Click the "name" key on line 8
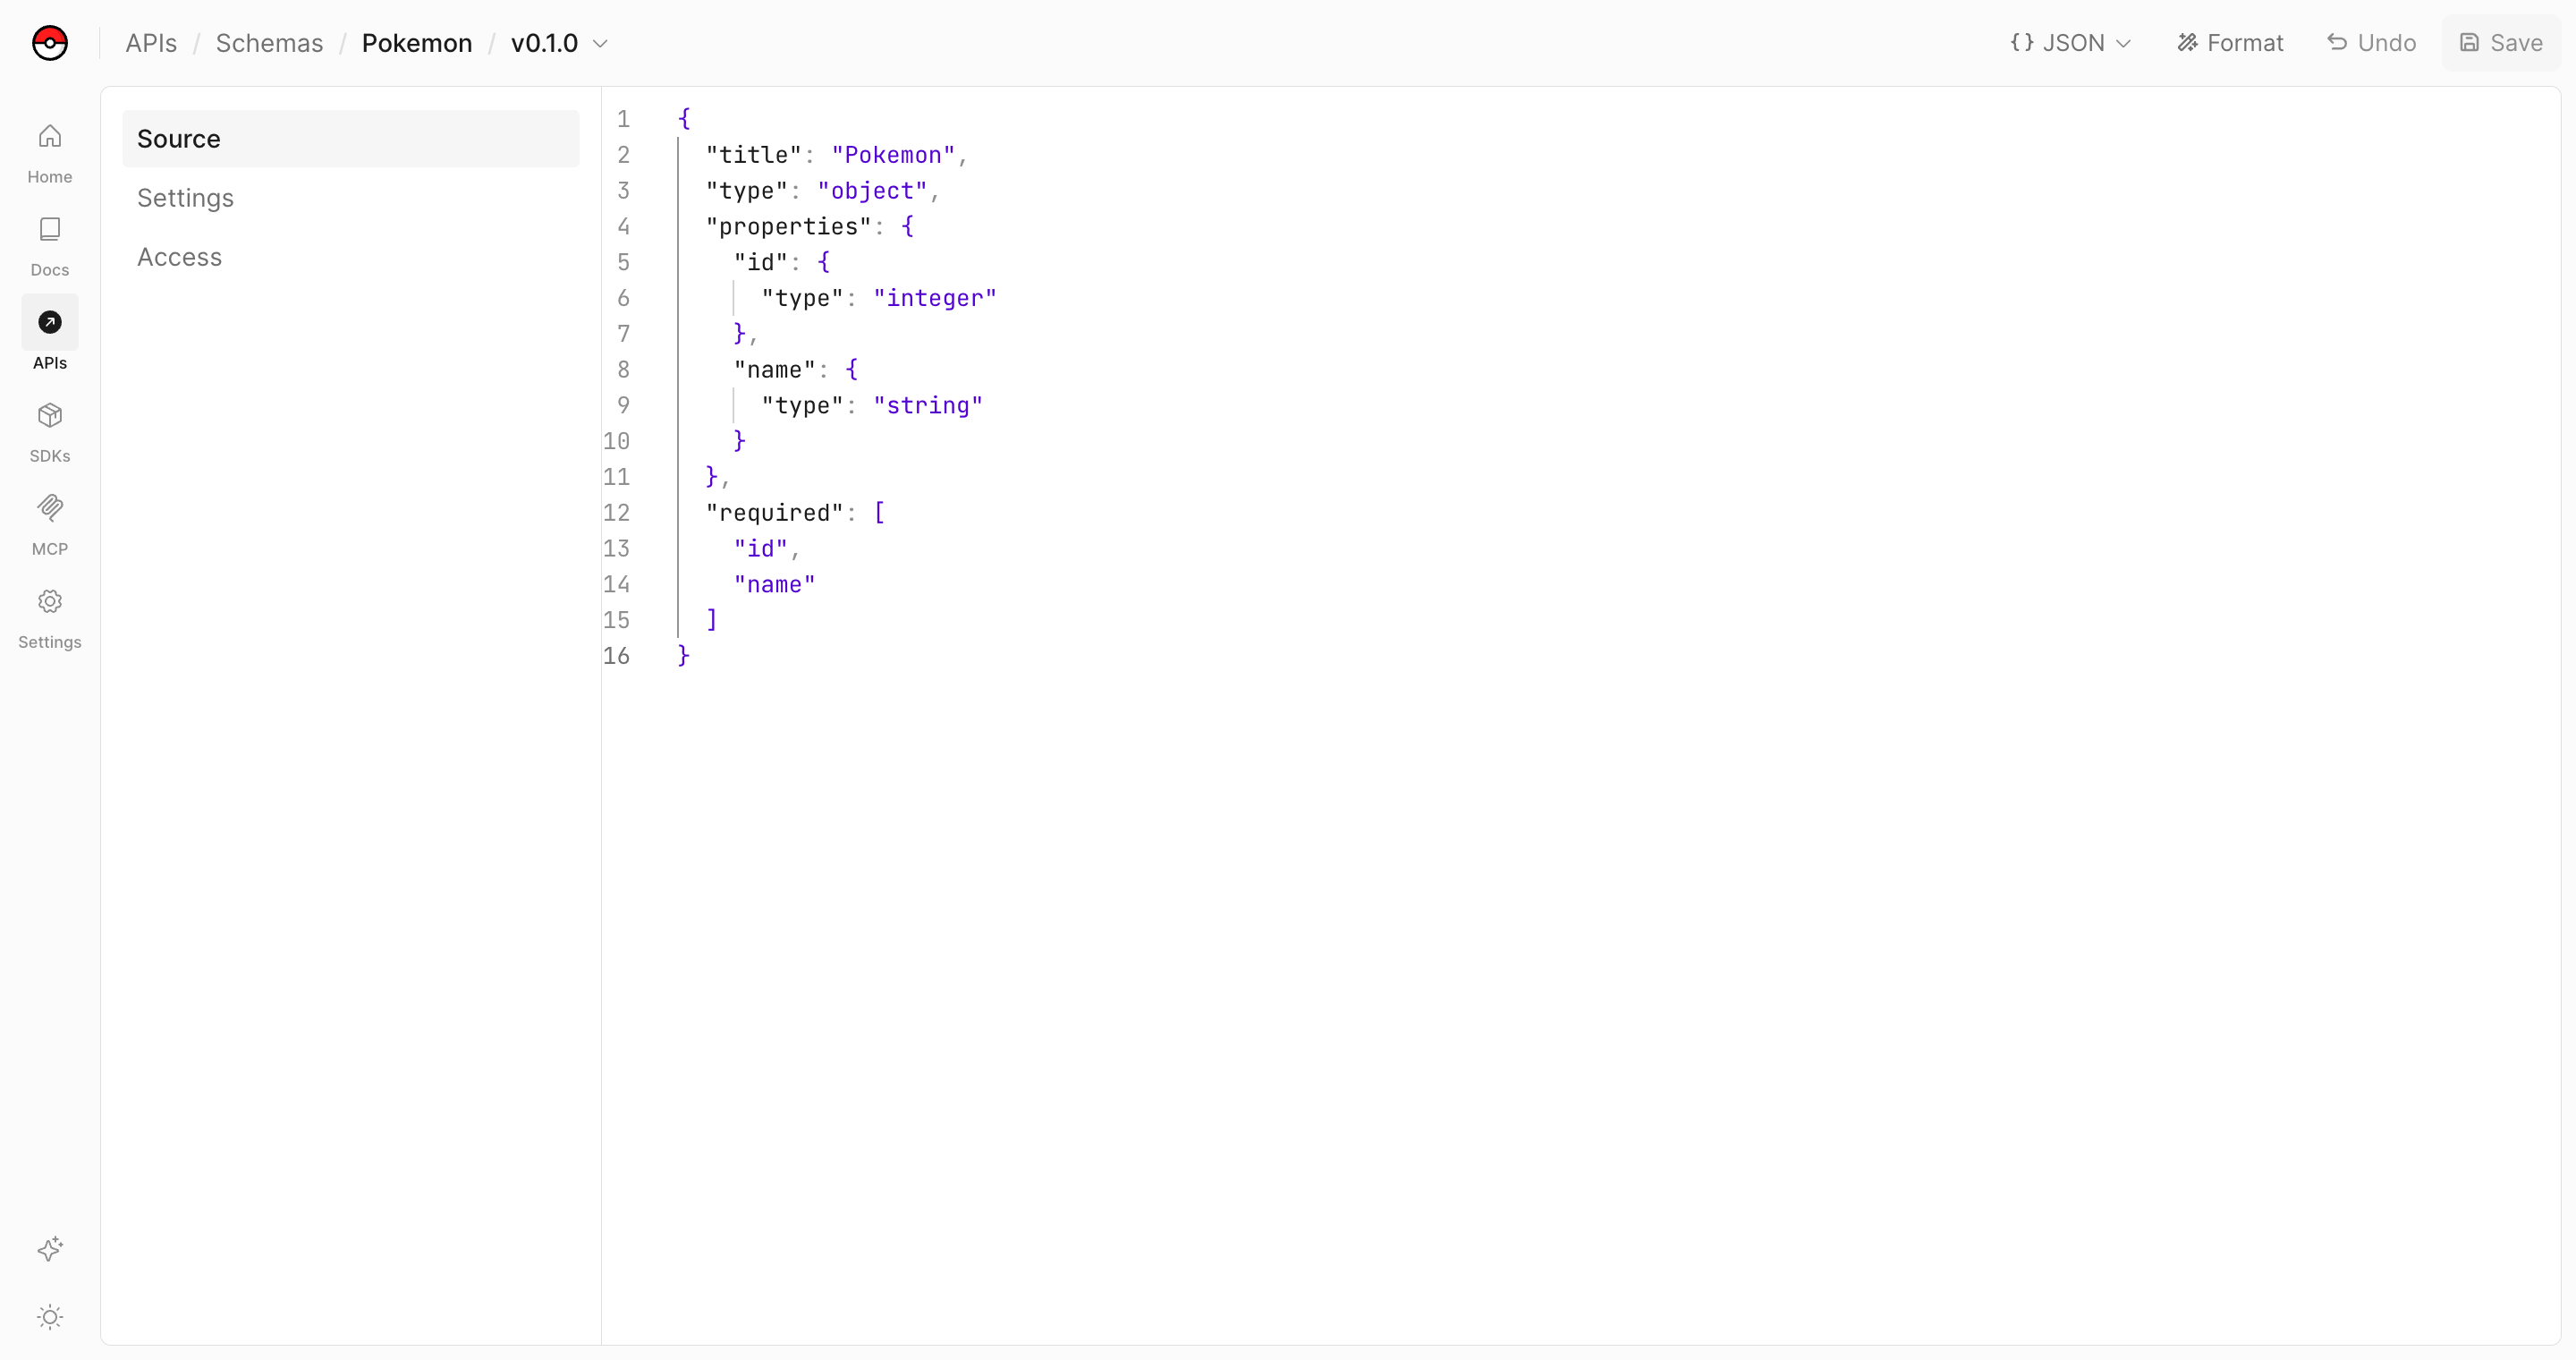 point(774,370)
